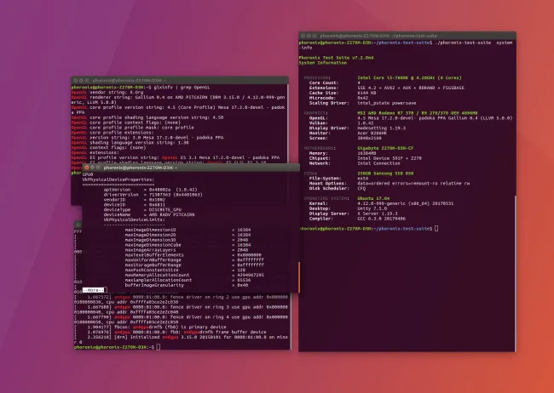Focus the phoronix-test-suite window title bar
This screenshot has width=554, height=393.
[x=407, y=36]
